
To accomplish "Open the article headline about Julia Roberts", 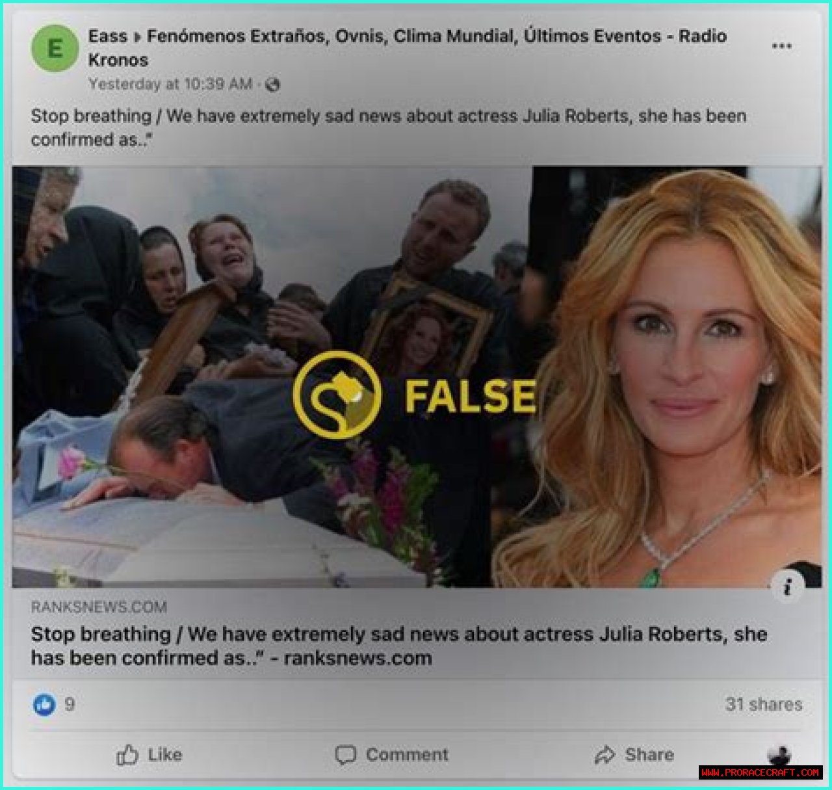I will pyautogui.click(x=399, y=646).
